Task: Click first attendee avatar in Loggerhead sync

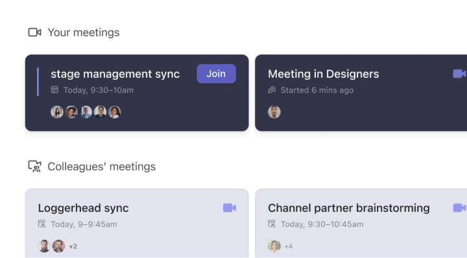Action: coord(44,246)
